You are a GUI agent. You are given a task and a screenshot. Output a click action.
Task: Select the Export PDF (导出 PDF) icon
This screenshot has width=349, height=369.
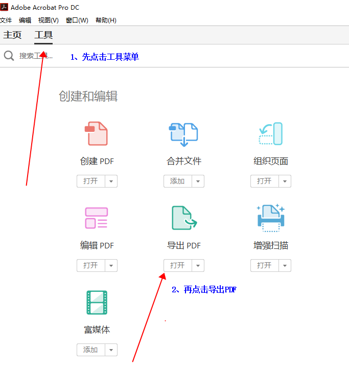(x=184, y=218)
